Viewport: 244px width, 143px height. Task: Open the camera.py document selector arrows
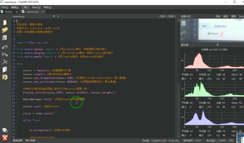[x=54, y=16]
